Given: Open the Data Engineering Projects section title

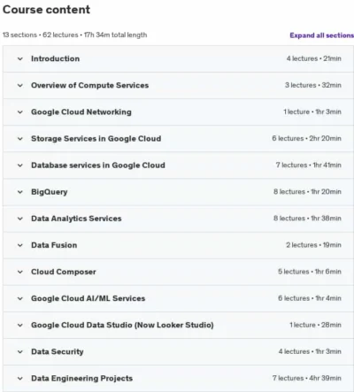Looking at the screenshot, I should tap(81, 378).
